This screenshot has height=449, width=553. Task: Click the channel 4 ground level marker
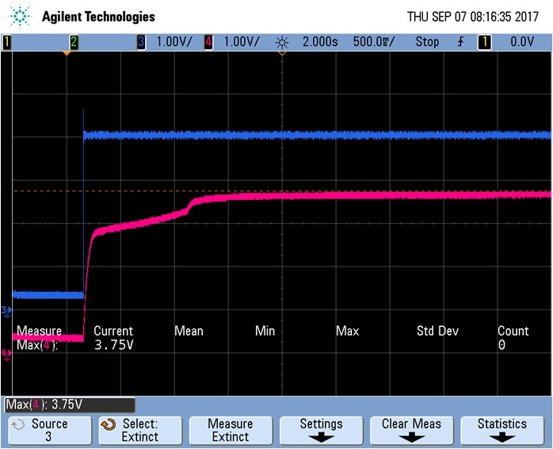[6, 355]
